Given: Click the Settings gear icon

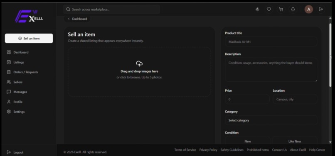Looking at the screenshot, I should pyautogui.click(x=9, y=112).
